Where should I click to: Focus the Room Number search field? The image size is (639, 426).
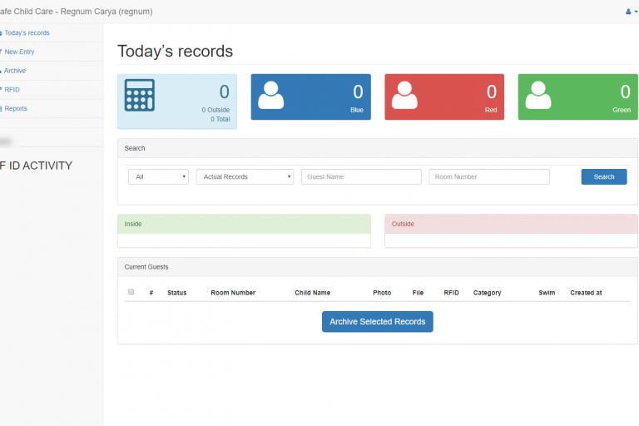pyautogui.click(x=489, y=176)
